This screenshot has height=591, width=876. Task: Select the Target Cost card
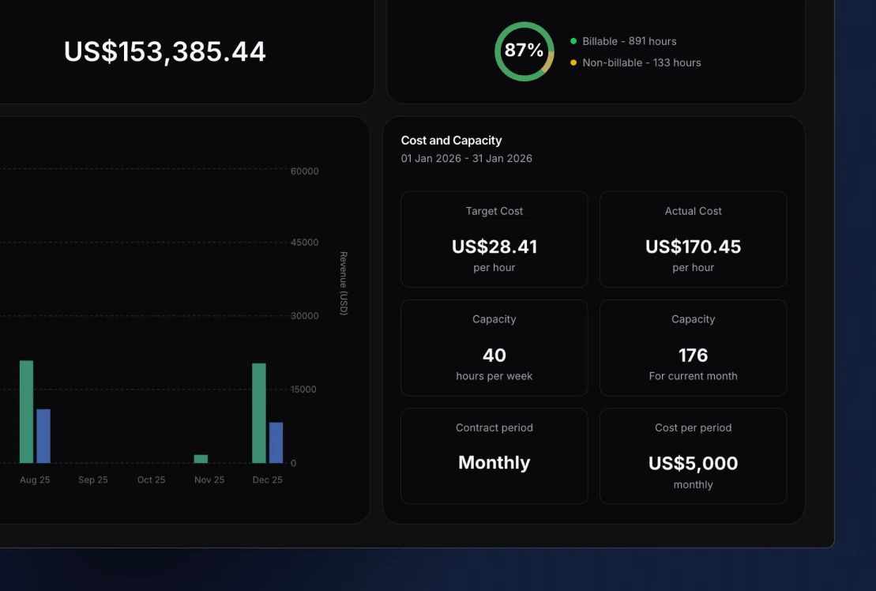click(x=494, y=239)
